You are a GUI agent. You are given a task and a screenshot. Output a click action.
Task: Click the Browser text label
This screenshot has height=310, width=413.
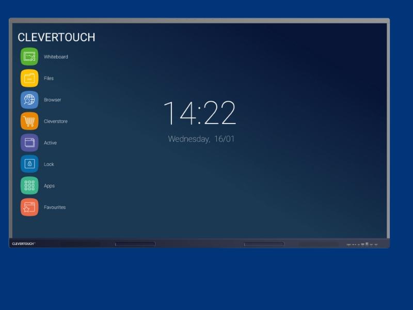53,100
